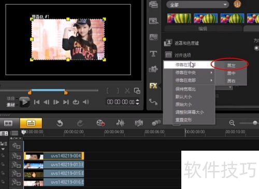Toggle overlay track button for uvs140219-015 row
Viewport: 259px width, 189px height.
point(17,173)
